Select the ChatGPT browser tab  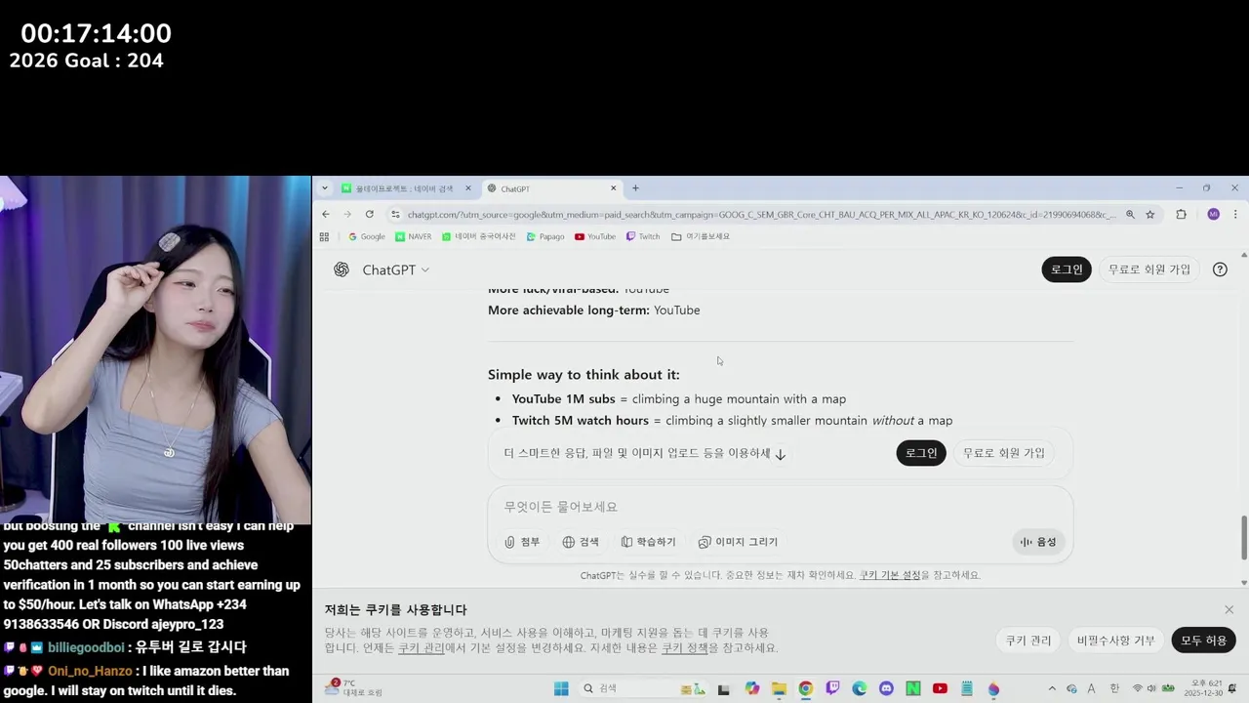[551, 188]
